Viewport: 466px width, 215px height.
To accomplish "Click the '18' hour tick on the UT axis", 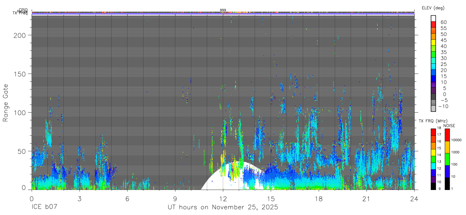I will click(x=319, y=199).
